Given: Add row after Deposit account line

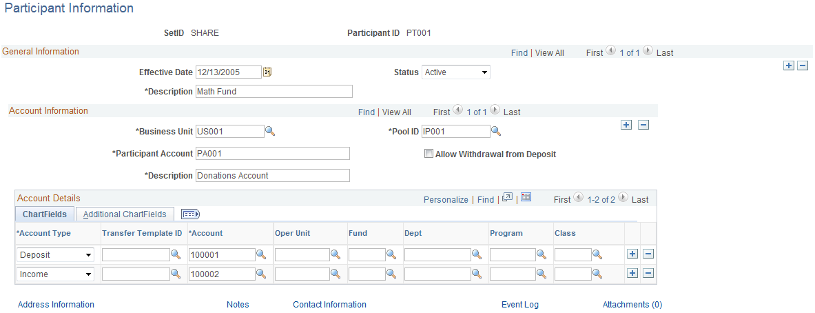Looking at the screenshot, I should coord(632,254).
